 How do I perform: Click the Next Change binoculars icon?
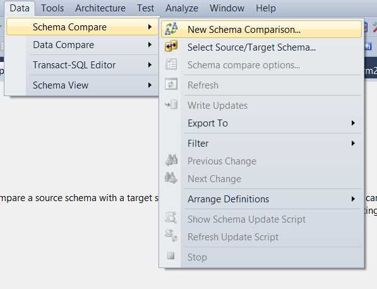pyautogui.click(x=171, y=178)
